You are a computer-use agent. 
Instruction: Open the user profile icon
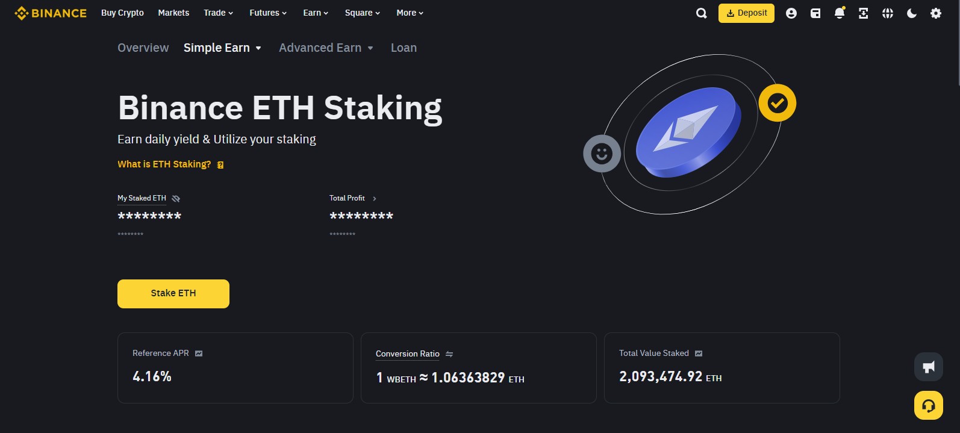[x=791, y=13]
